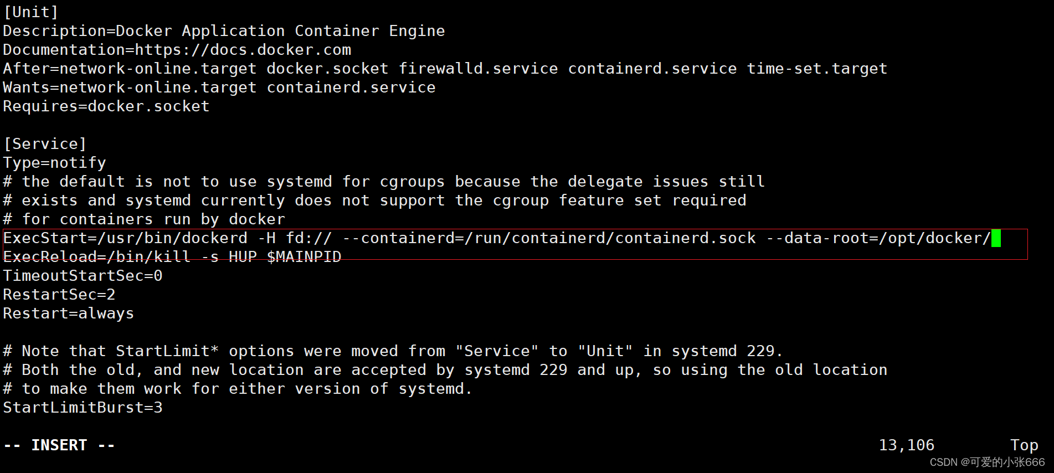Click the --data-root=/opt/docker/ option text
This screenshot has width=1054, height=473.
click(x=878, y=238)
